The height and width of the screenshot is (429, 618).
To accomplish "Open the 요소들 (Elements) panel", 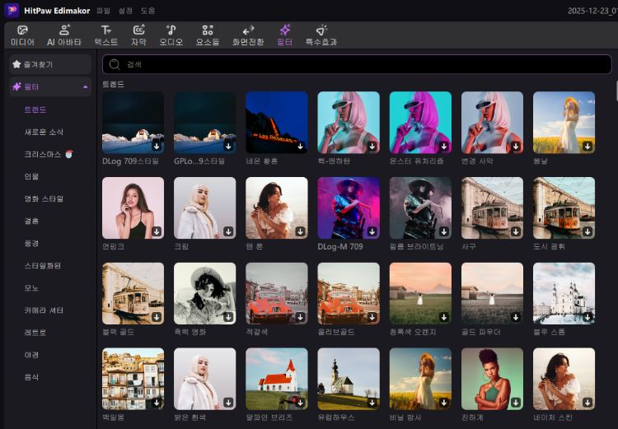I will tap(207, 35).
